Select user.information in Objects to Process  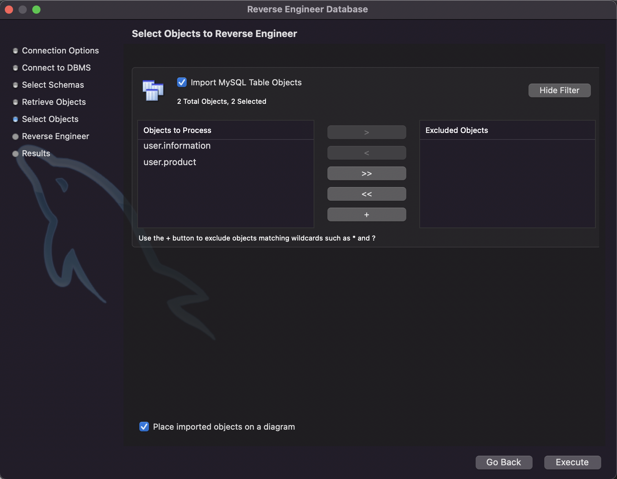pos(226,146)
